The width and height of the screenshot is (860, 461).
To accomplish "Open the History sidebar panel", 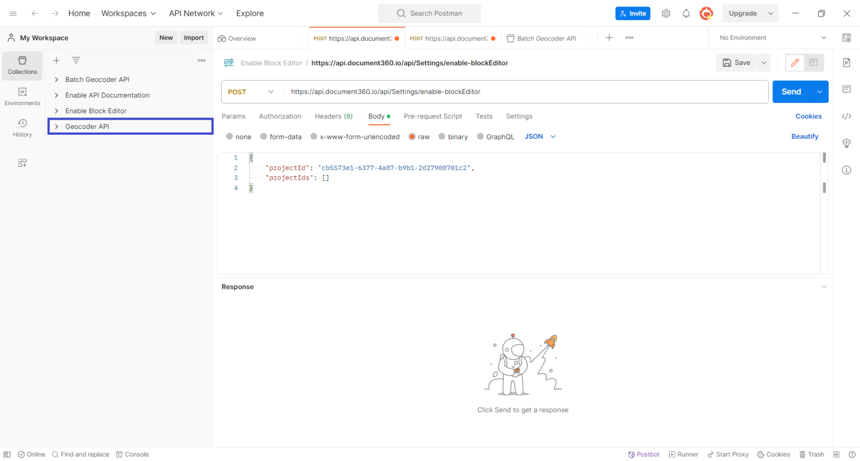I will pyautogui.click(x=22, y=128).
